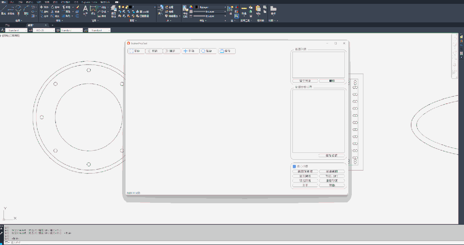Open the ISO-25 dimension style dropdown
Viewport: 464px width, 245px height.
44,30
